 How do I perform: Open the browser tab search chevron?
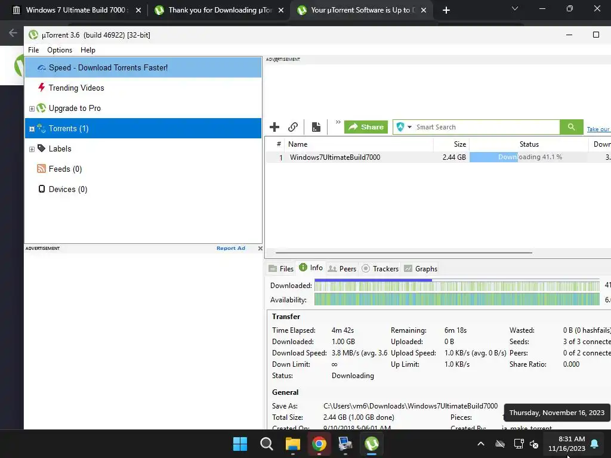click(x=515, y=8)
